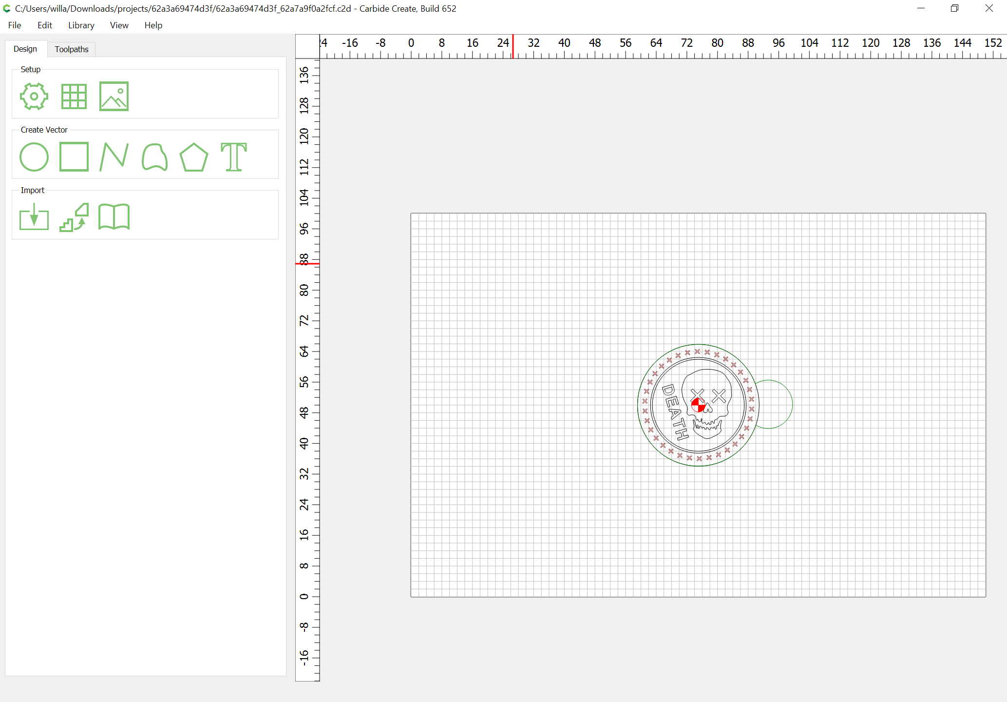This screenshot has height=702, width=1007.
Task: Open Job Setup gear icon
Action: point(34,96)
